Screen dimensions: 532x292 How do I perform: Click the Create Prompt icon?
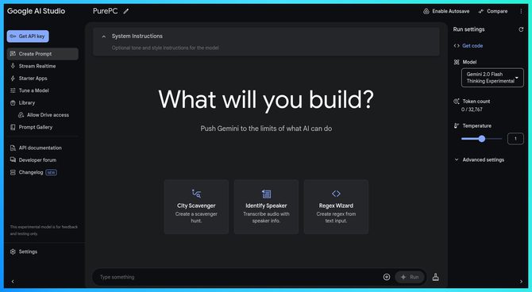point(13,54)
